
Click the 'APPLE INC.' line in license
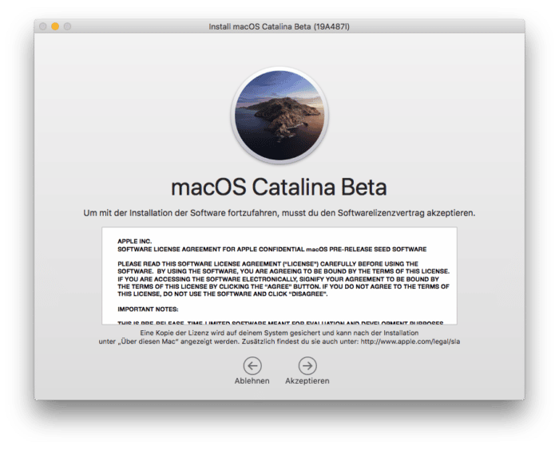134,242
